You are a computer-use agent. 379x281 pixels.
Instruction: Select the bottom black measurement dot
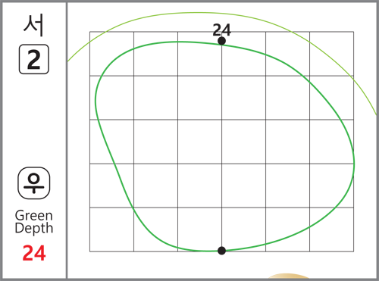click(221, 251)
